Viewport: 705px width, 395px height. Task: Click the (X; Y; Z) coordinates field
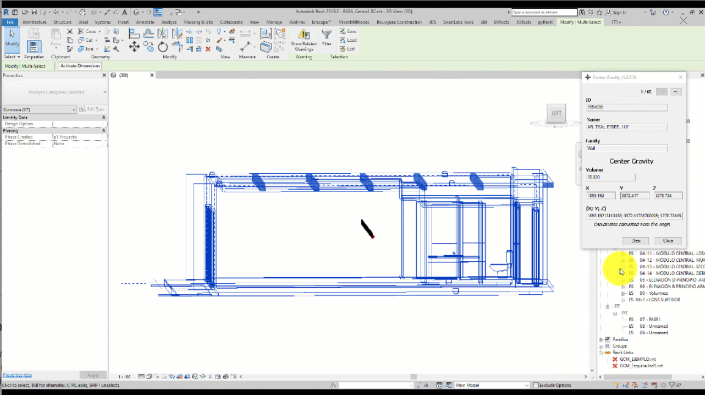pos(635,216)
